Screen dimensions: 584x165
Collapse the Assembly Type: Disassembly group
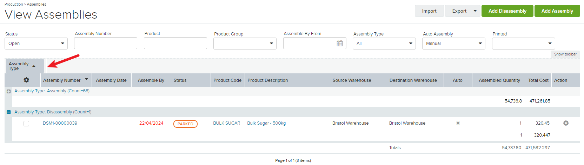tap(8, 112)
